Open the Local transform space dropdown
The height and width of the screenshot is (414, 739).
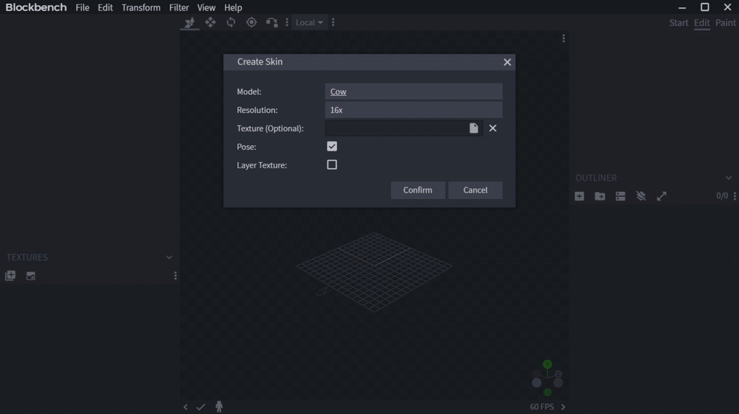309,22
